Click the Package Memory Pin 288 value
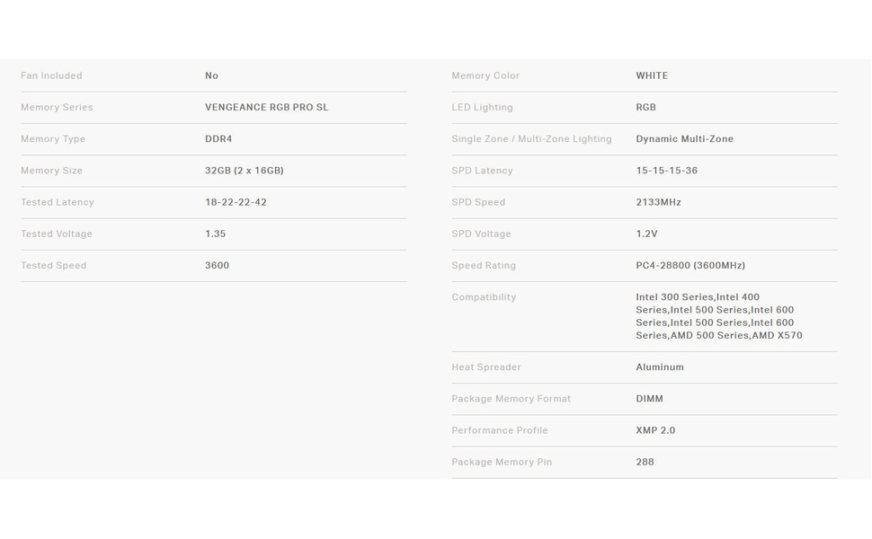The width and height of the screenshot is (872, 539). (645, 462)
